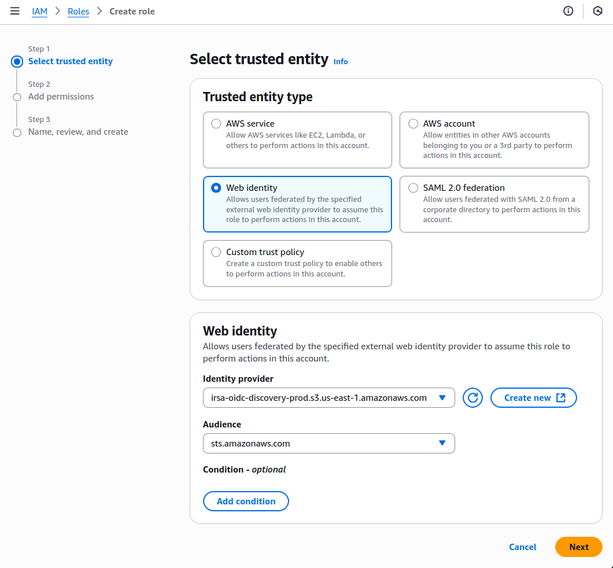Pick the Custom trust policy option
Screen dimensions: 613x568
[216, 252]
